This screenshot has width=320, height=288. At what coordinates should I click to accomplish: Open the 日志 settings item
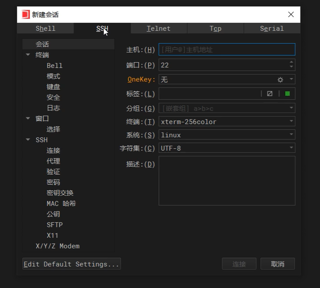point(53,108)
